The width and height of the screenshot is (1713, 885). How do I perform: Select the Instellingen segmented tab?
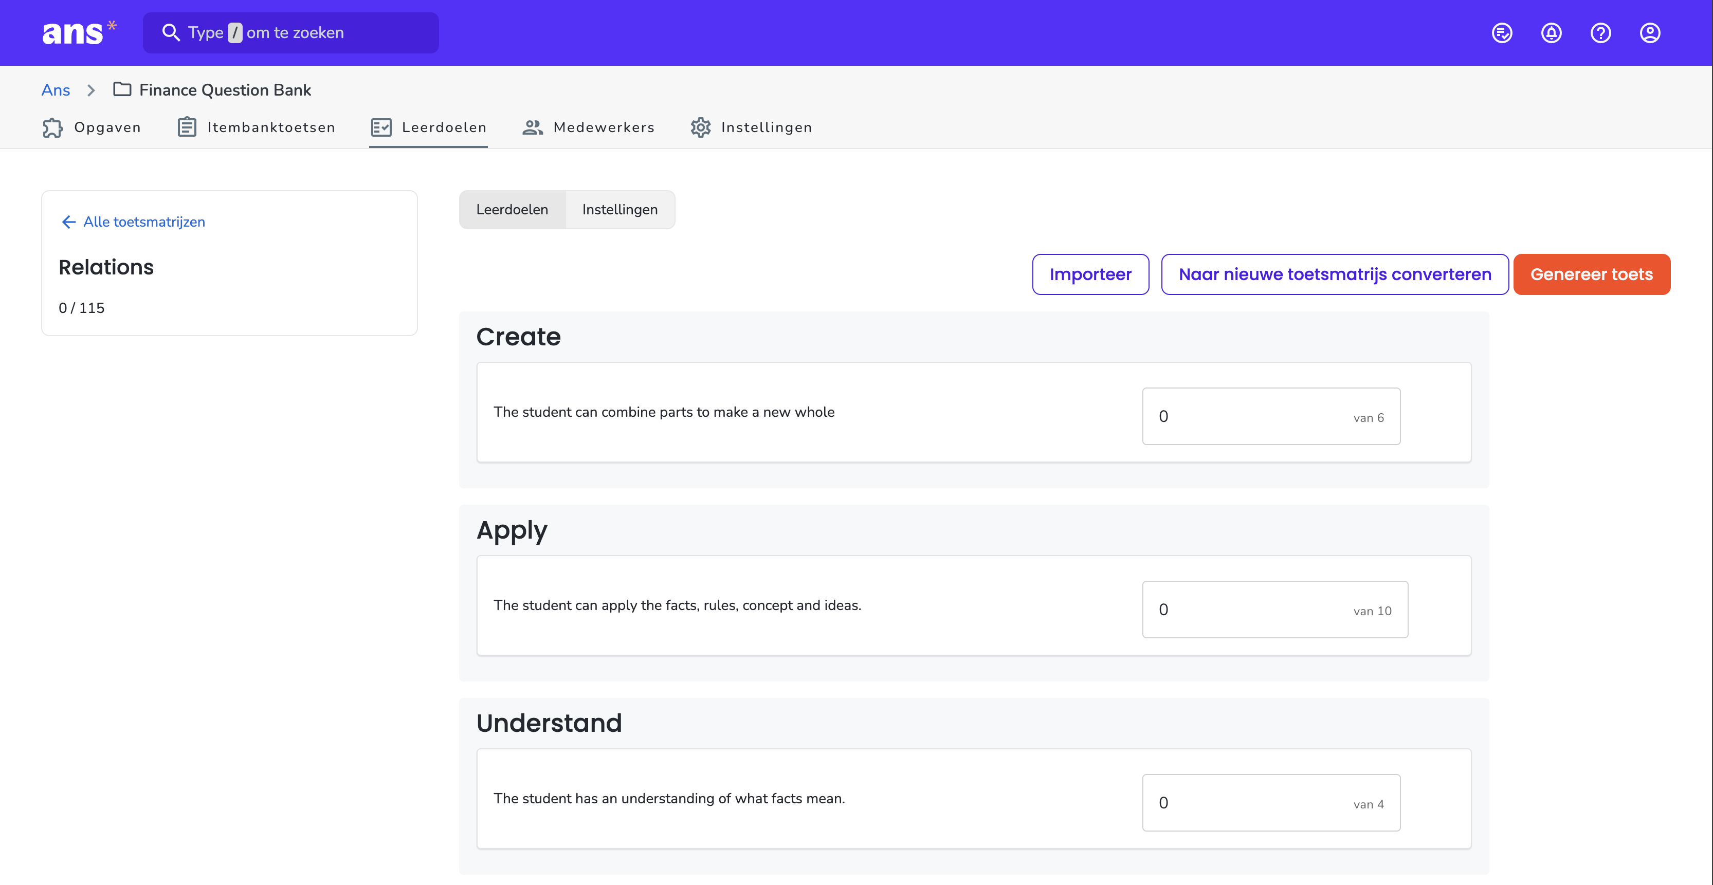620,210
